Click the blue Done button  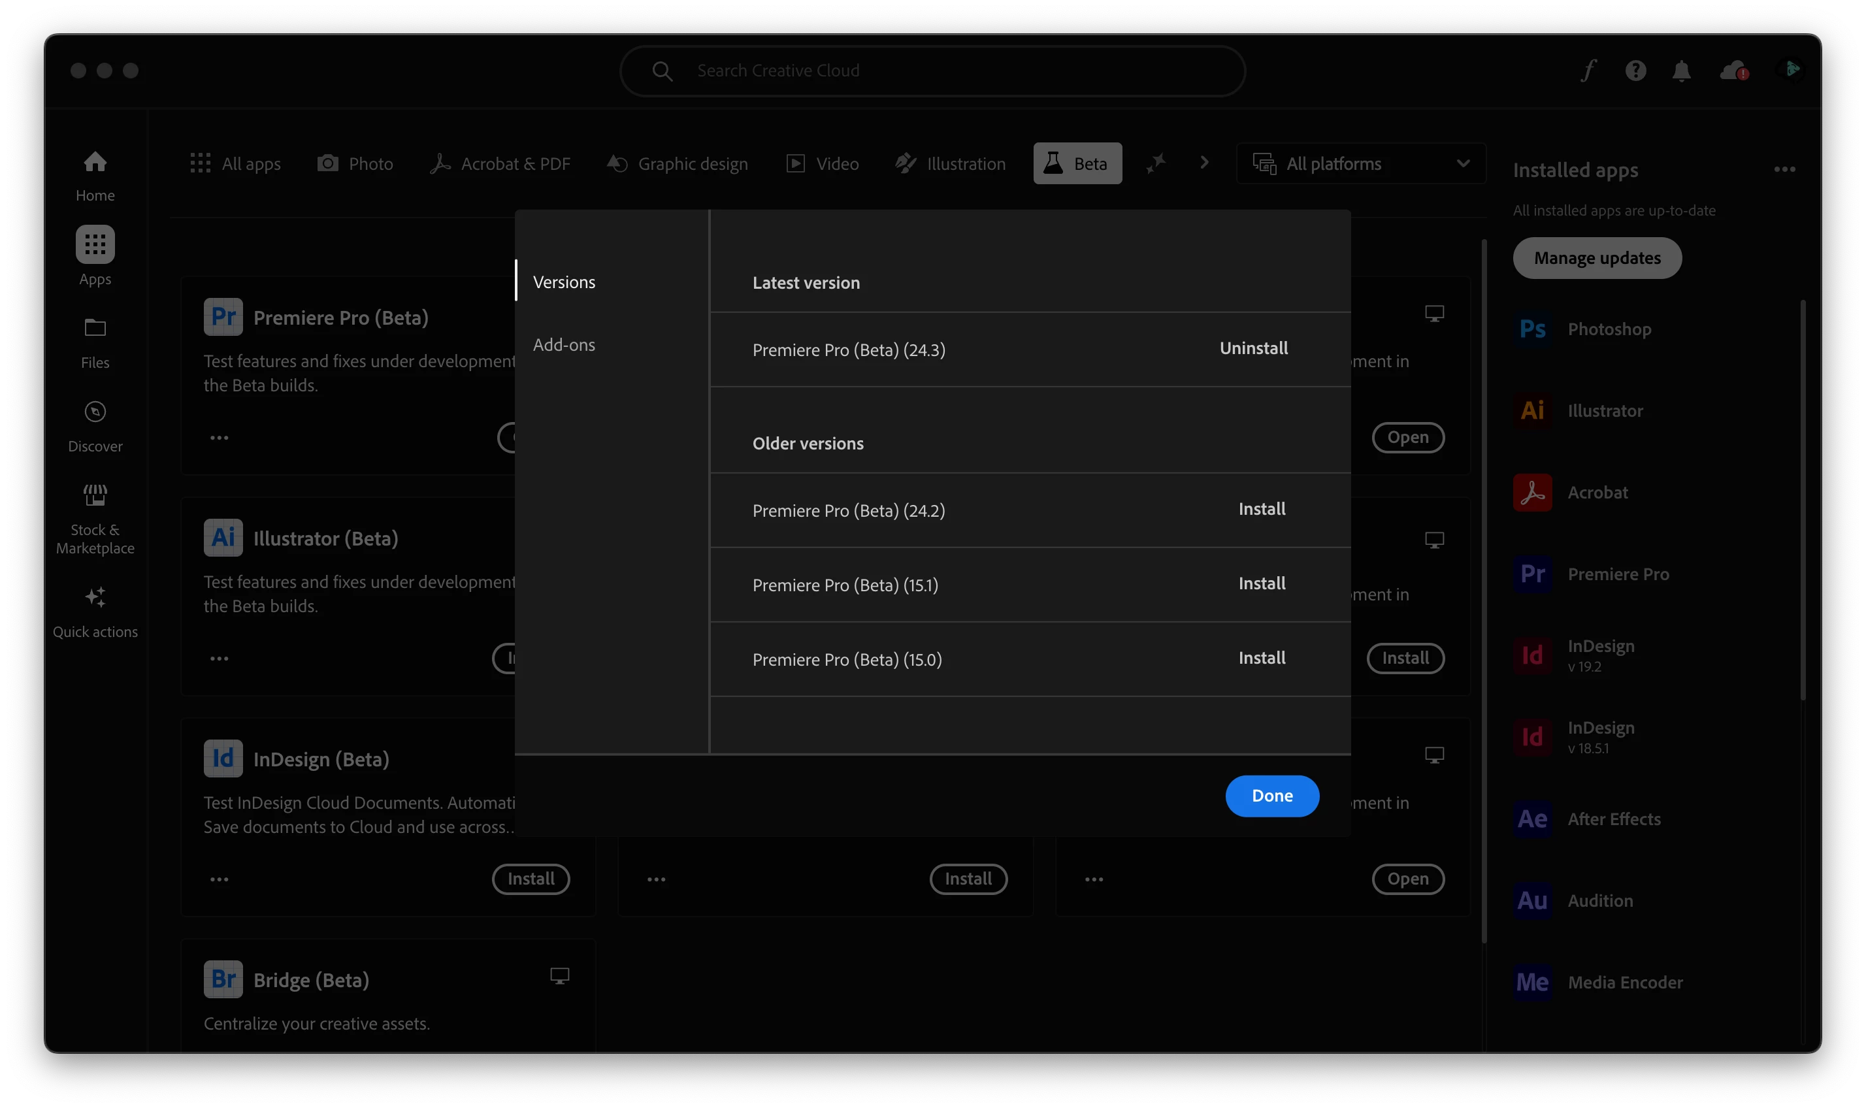(1271, 796)
